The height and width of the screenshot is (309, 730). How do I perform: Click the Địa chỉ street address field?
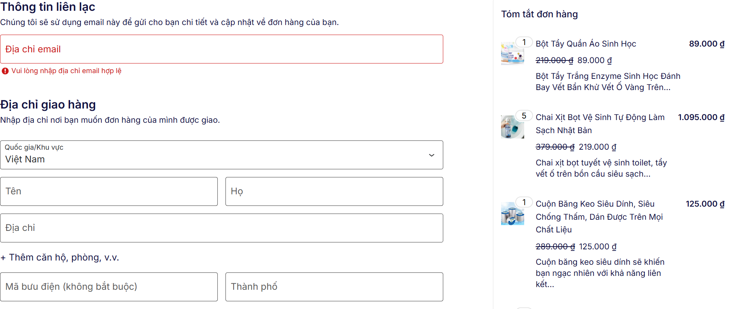221,228
